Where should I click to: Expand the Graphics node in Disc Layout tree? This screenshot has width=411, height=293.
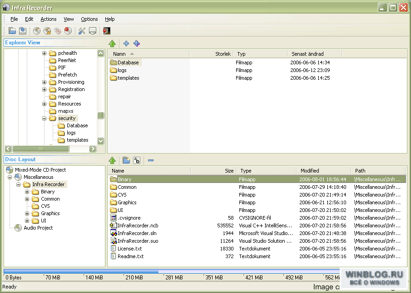tap(27, 214)
